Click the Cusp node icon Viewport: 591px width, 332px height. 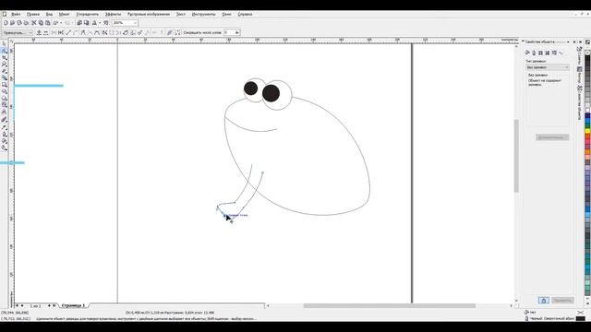click(x=83, y=33)
